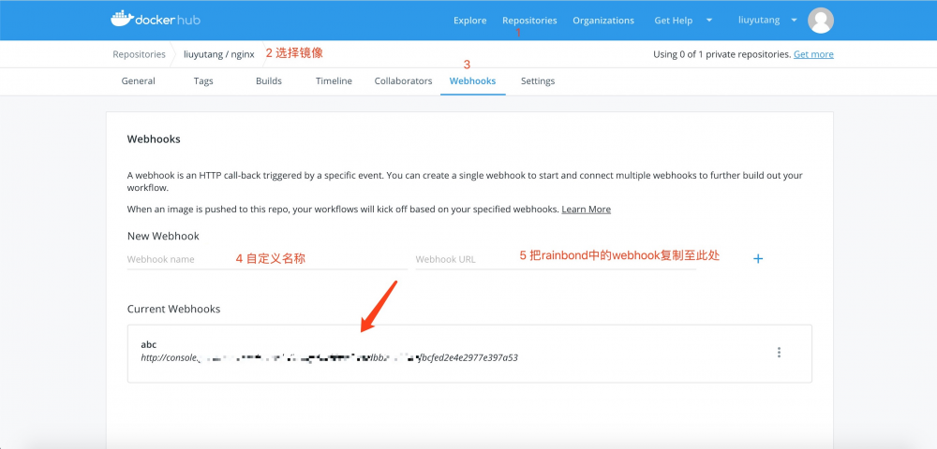Switch to the General tab

138,81
